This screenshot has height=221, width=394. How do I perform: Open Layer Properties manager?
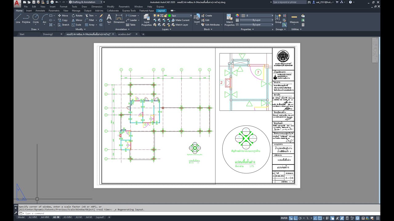pyautogui.click(x=147, y=20)
